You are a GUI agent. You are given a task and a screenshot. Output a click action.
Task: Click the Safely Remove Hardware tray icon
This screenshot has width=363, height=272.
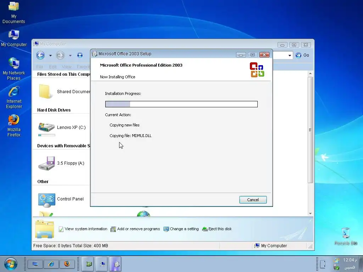tap(337, 268)
